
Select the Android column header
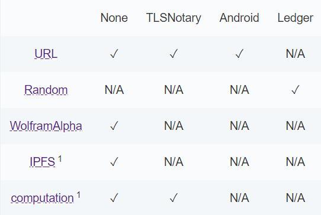[239, 18]
